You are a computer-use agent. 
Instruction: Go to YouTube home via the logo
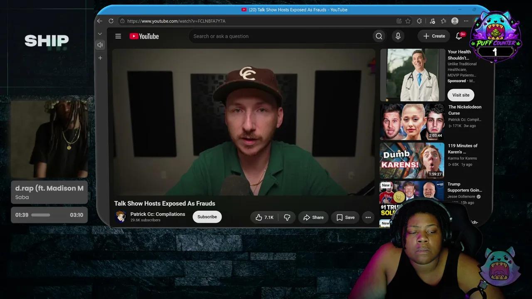(x=144, y=36)
